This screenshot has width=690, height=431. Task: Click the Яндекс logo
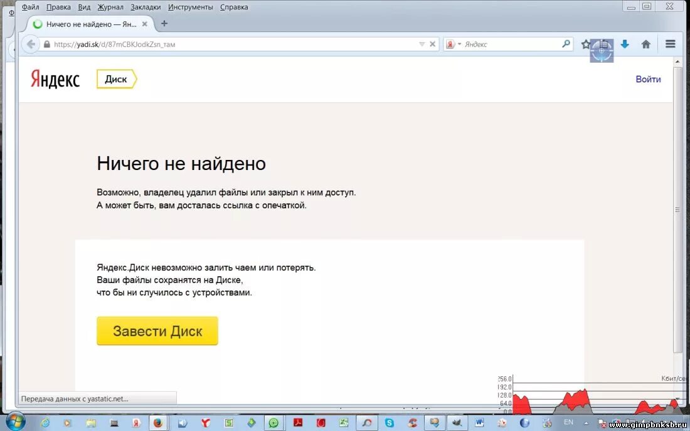coord(55,80)
